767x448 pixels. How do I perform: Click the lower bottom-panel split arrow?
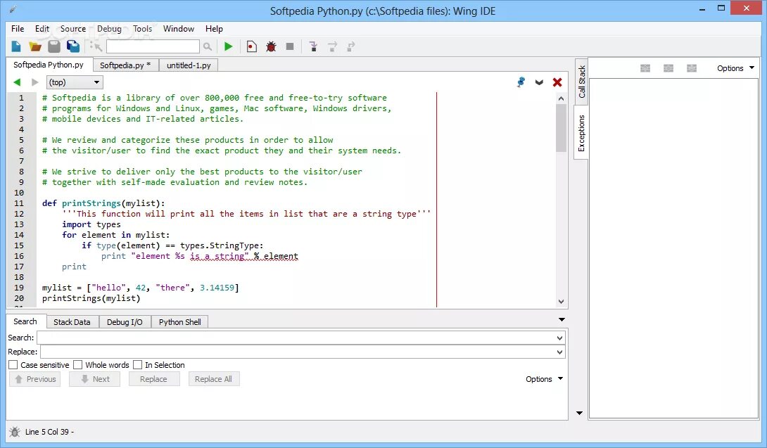tap(579, 414)
